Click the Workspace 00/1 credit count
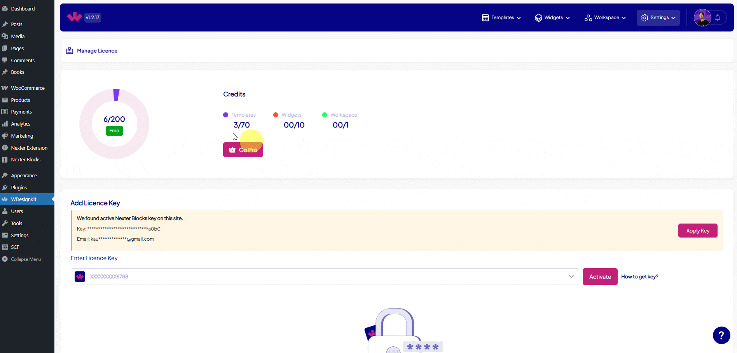The height and width of the screenshot is (353, 737). [x=341, y=125]
